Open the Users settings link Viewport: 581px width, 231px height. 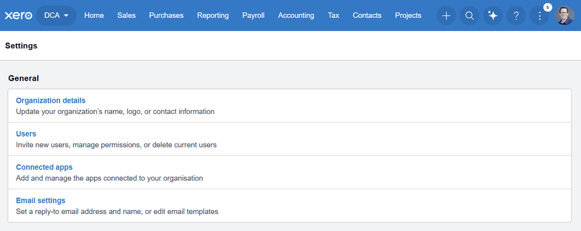coord(26,134)
